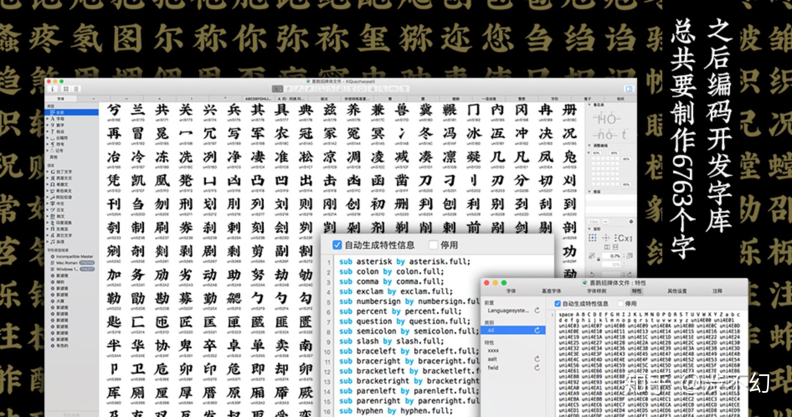Click the gear icon beside the Copy button
792x417 pixels.
click(631, 221)
